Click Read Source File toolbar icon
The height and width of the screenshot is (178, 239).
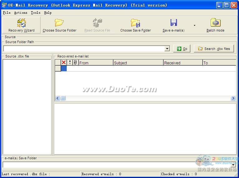coord(97,22)
